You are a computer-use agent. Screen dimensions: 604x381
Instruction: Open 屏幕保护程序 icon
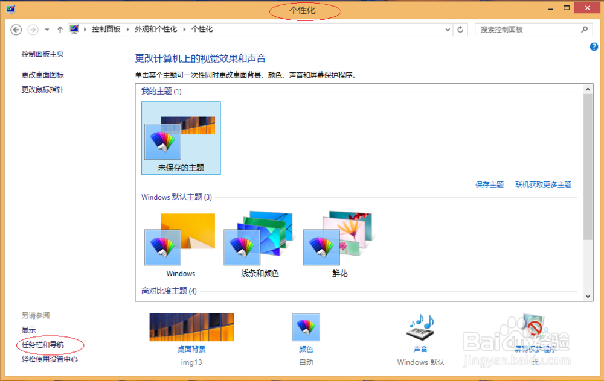[535, 327]
